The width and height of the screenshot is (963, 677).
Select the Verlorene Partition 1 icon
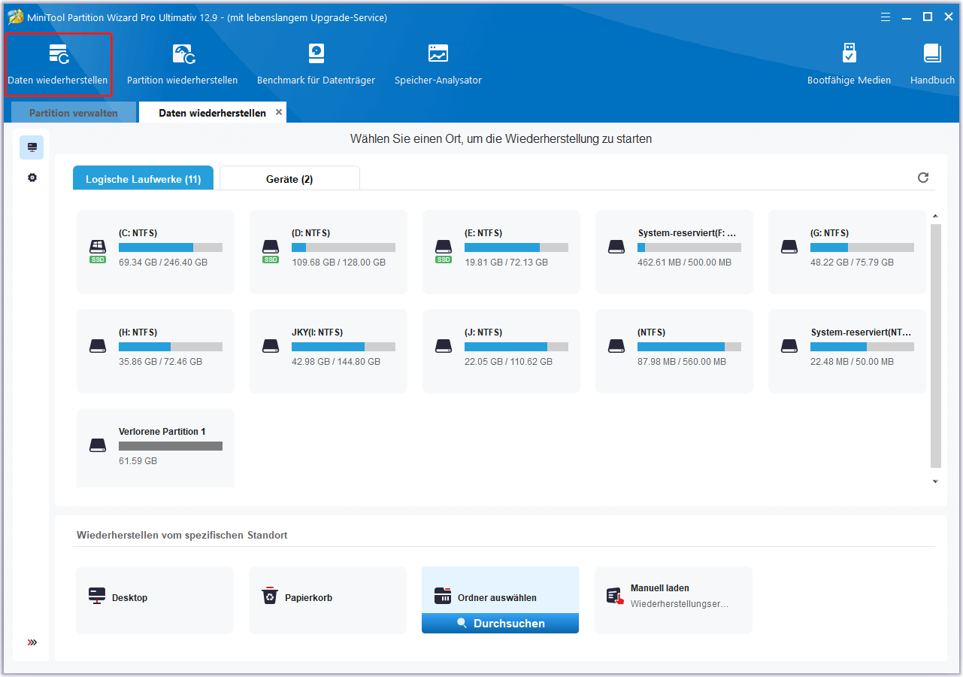pyautogui.click(x=98, y=445)
